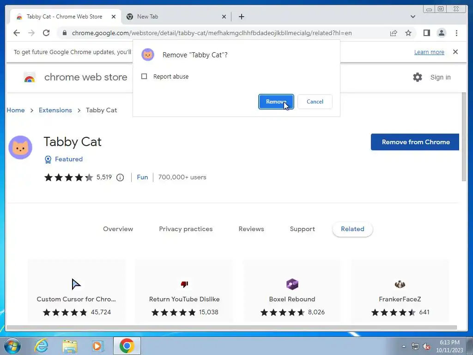Click the large Tabby Cat extension icon
The width and height of the screenshot is (473, 355).
(x=20, y=147)
